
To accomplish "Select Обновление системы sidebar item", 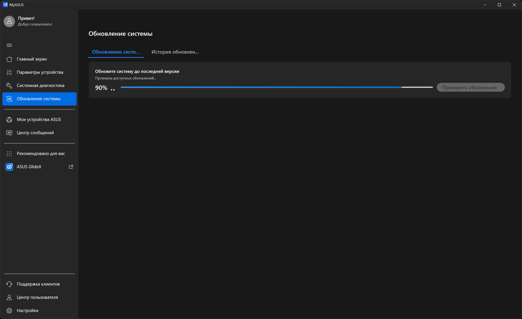I will [x=39, y=99].
